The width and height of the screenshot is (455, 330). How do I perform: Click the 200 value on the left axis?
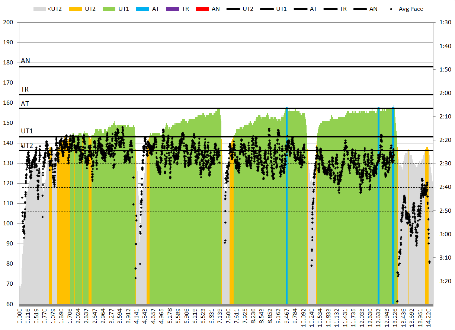8,22
